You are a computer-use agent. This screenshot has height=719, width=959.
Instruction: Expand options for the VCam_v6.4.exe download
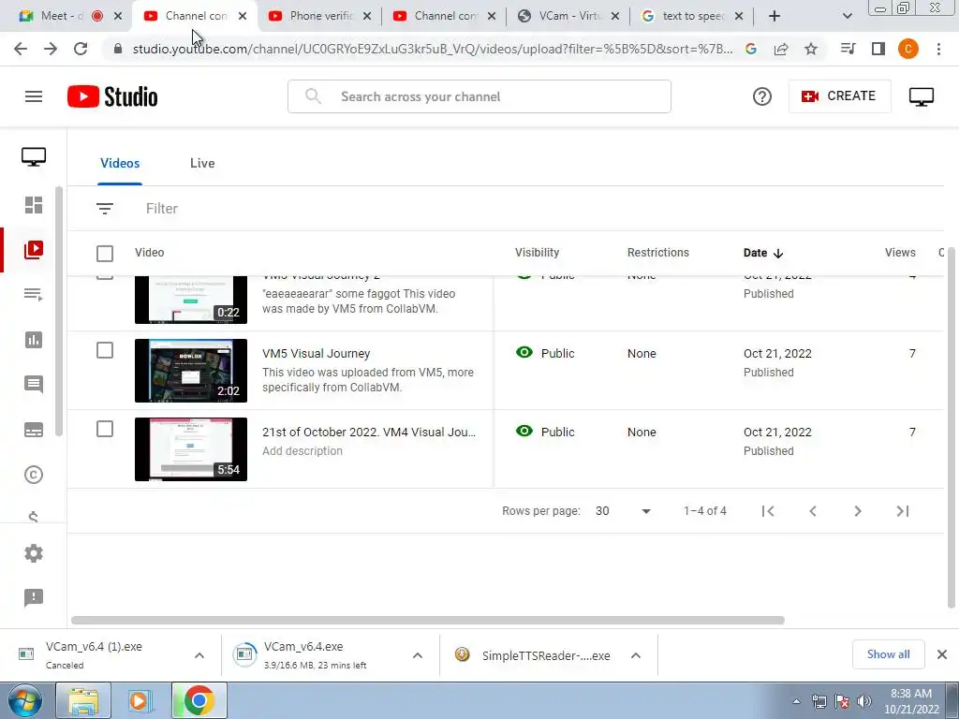point(418,655)
